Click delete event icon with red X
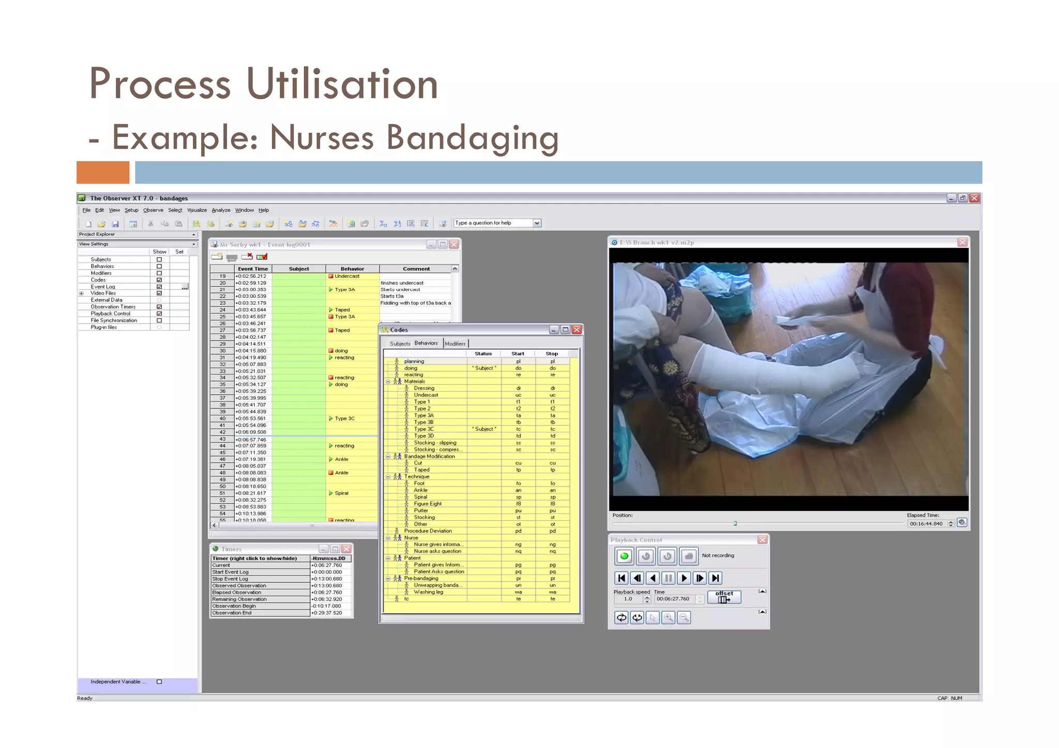 point(247,257)
